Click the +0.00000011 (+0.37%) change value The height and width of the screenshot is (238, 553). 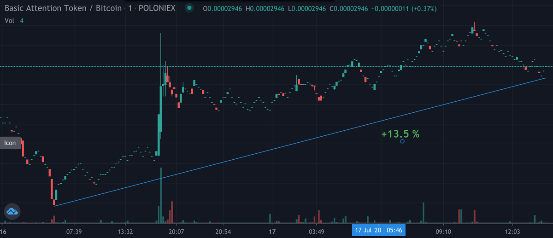403,9
